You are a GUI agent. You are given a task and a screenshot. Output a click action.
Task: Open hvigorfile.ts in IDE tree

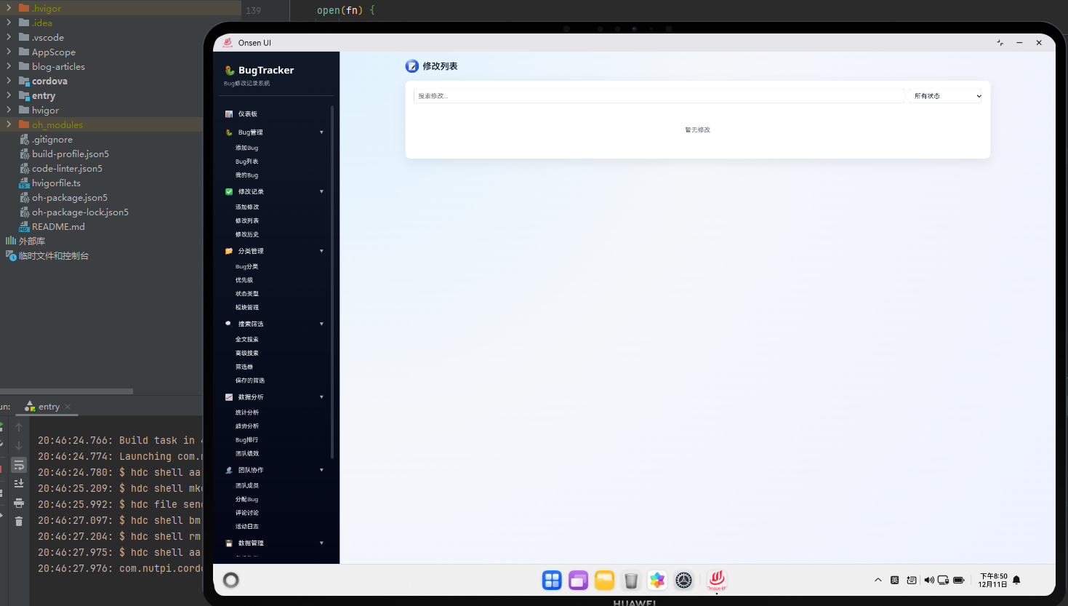point(56,183)
